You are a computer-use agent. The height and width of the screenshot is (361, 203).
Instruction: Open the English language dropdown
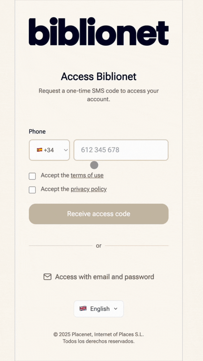(98, 309)
